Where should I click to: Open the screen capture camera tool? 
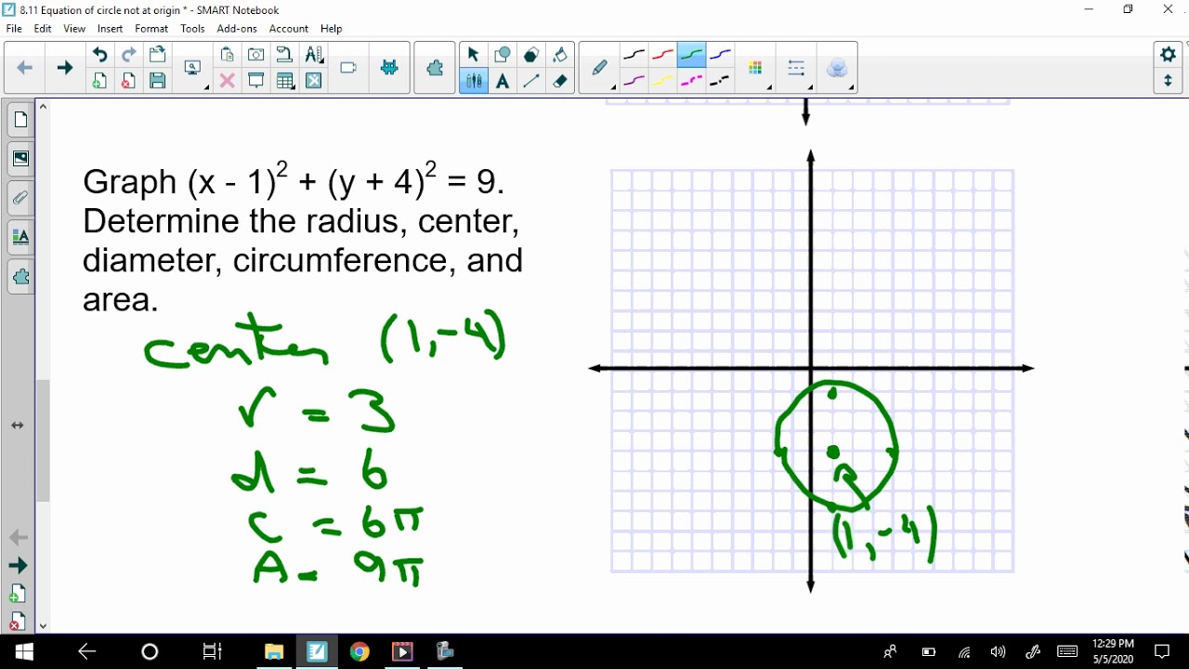(255, 55)
